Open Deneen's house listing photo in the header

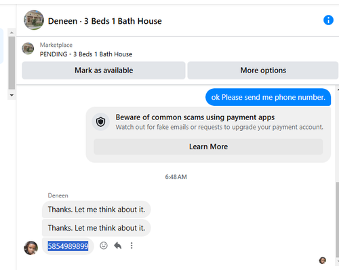[x=34, y=20]
